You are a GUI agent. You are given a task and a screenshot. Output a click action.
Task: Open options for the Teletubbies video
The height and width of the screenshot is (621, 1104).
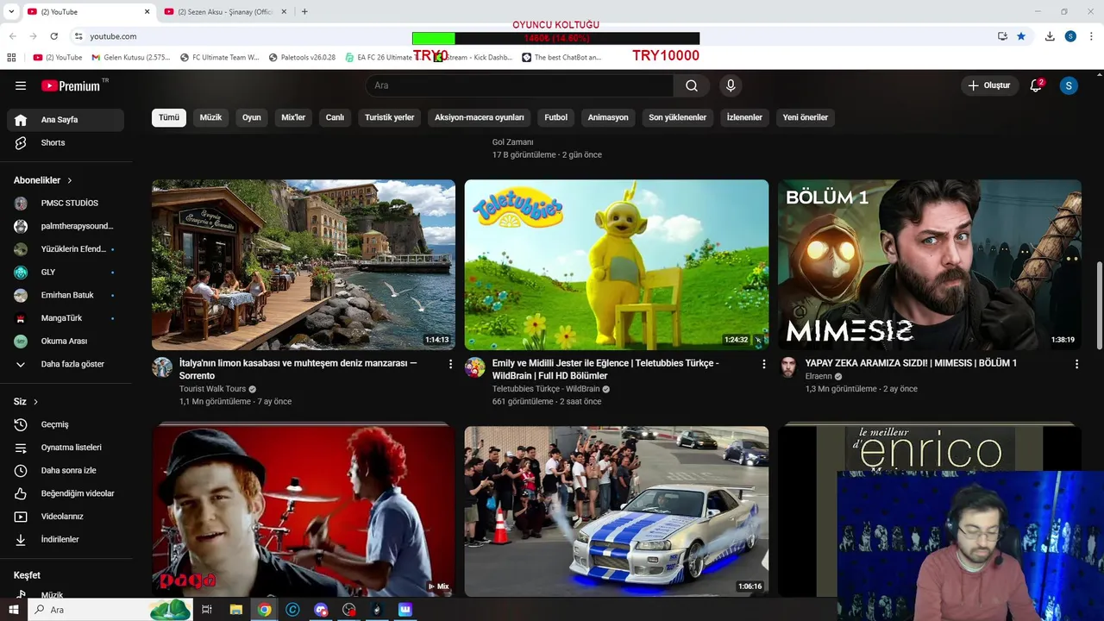(x=763, y=364)
